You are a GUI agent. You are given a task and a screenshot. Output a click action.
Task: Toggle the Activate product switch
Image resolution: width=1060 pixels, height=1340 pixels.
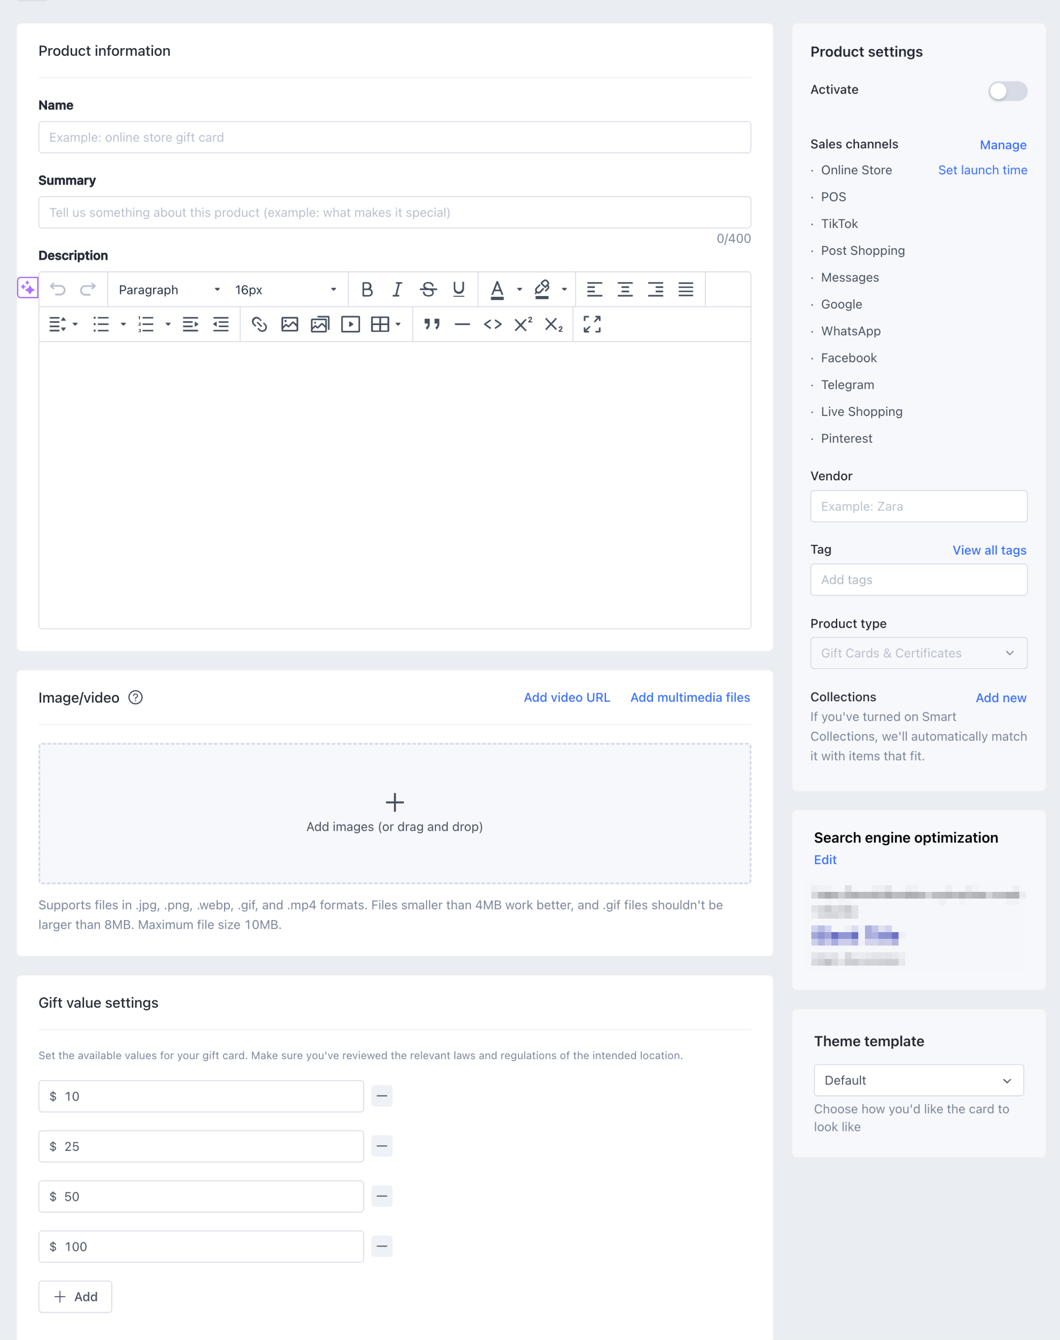pyautogui.click(x=1007, y=91)
